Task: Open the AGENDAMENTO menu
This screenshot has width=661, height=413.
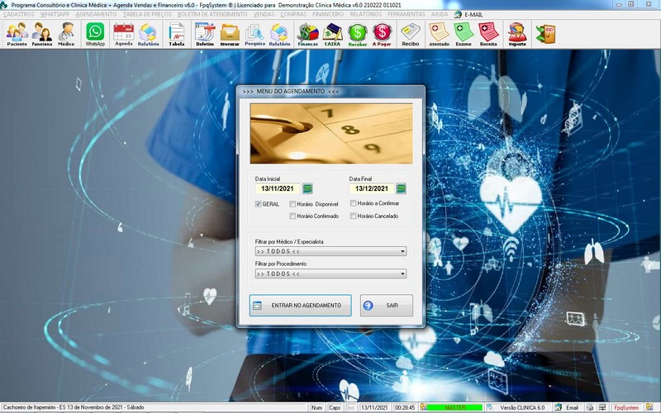Action: (x=96, y=14)
